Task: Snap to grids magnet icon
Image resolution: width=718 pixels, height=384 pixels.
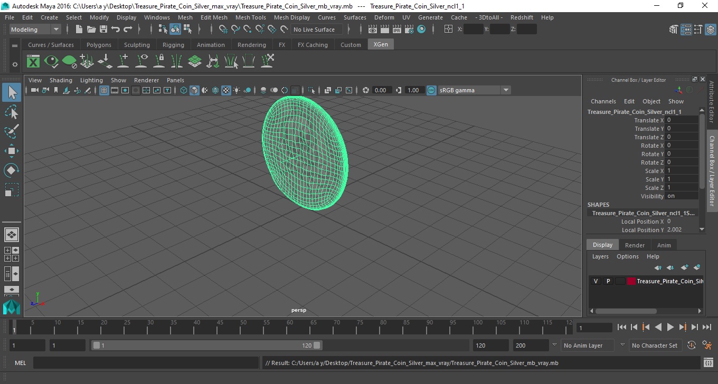Action: (223, 30)
